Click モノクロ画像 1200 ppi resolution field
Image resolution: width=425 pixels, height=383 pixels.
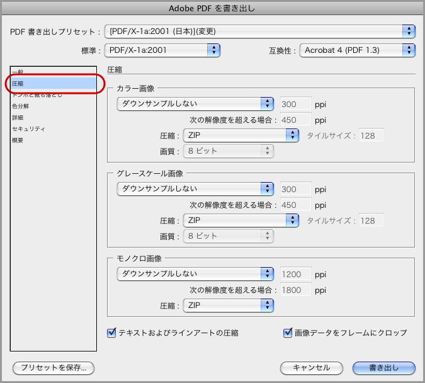tap(295, 274)
